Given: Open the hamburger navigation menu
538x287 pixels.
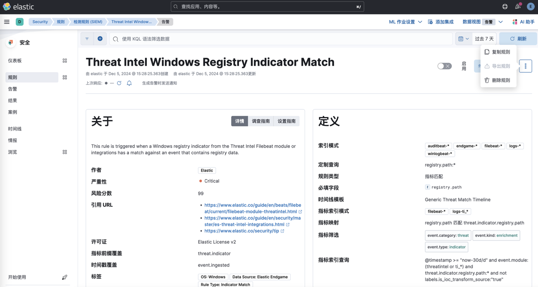Looking at the screenshot, I should coord(7,22).
